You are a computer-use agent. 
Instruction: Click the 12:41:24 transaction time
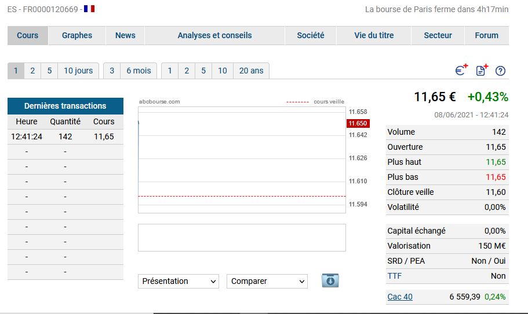pos(27,136)
